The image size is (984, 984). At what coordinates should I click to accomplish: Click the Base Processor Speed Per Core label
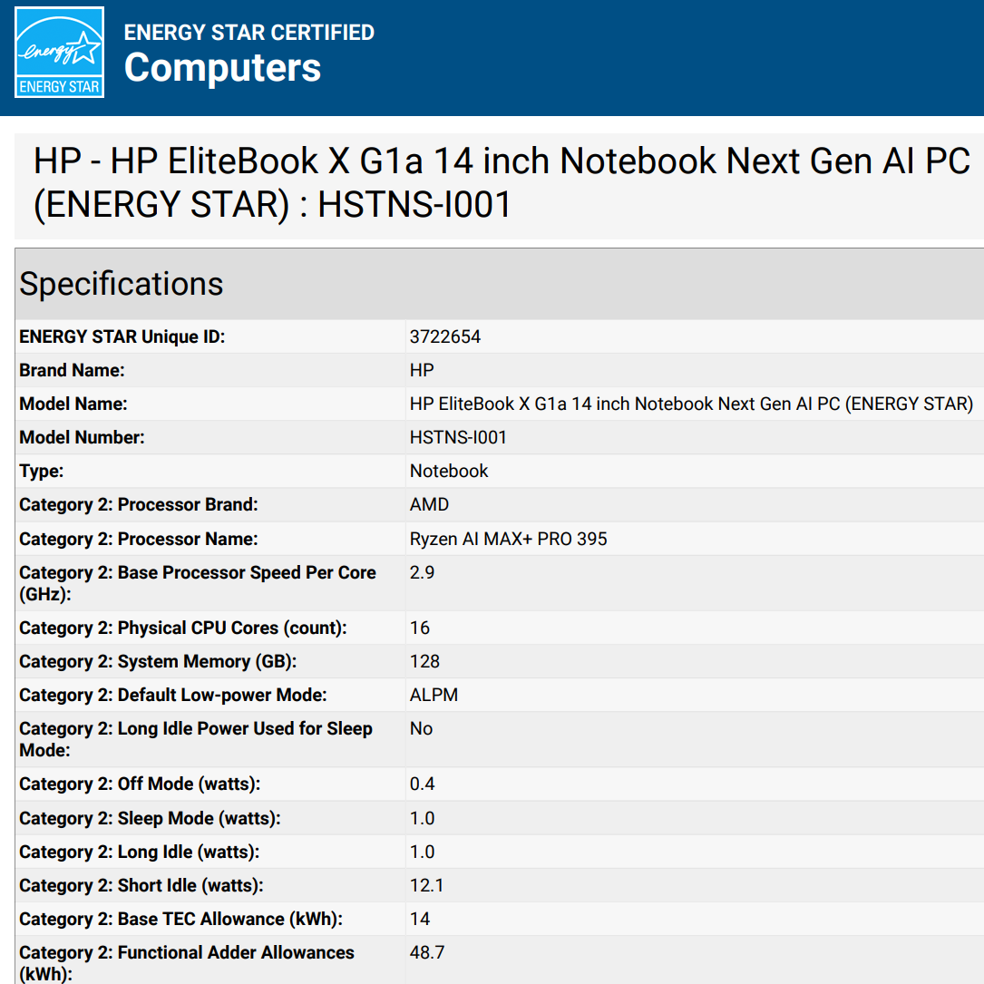coord(197,583)
